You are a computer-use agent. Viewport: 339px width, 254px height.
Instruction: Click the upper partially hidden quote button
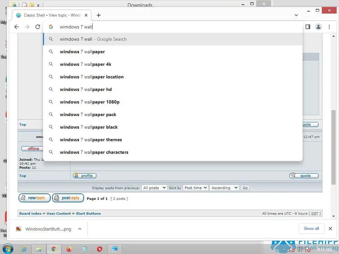pyautogui.click(x=310, y=124)
